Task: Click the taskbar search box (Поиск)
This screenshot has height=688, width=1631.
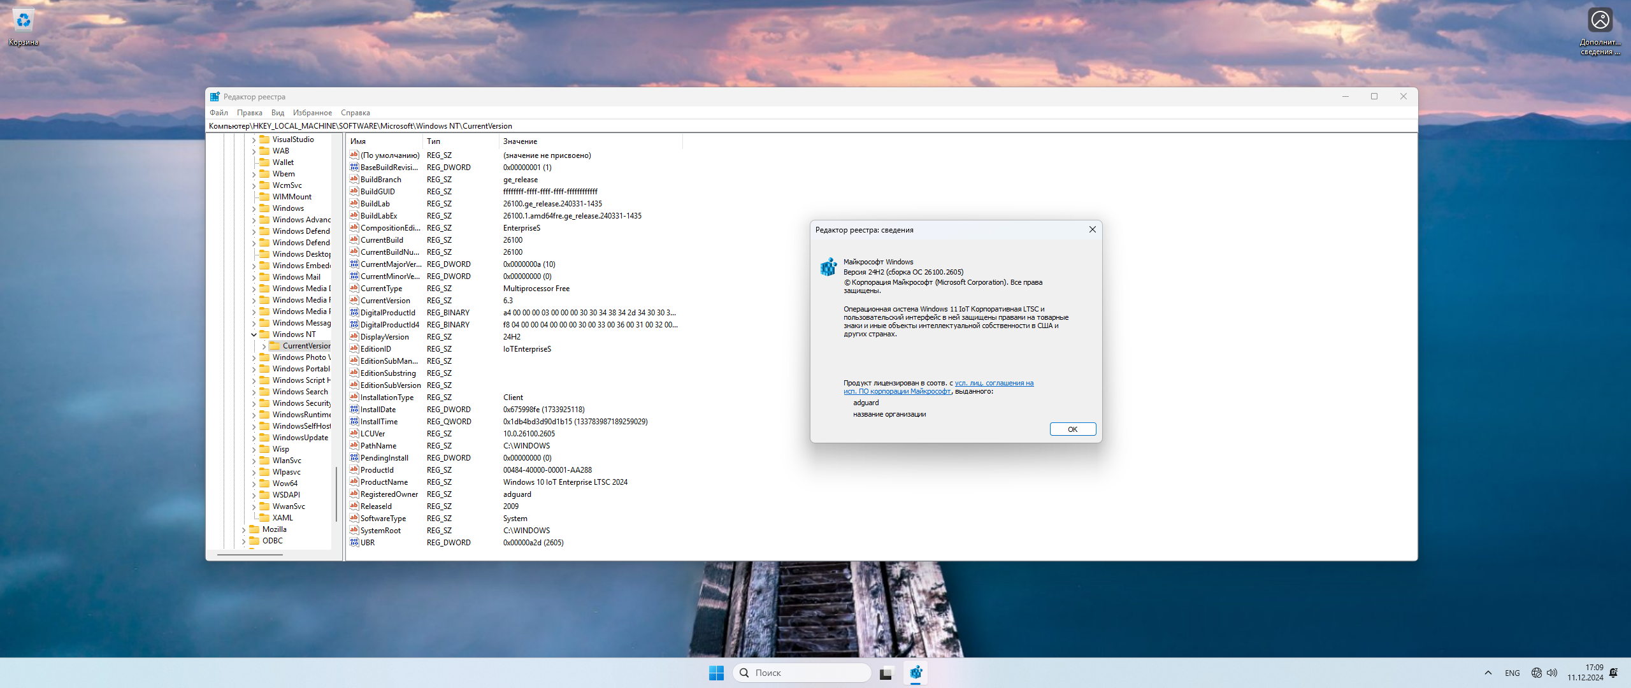Action: click(x=803, y=673)
